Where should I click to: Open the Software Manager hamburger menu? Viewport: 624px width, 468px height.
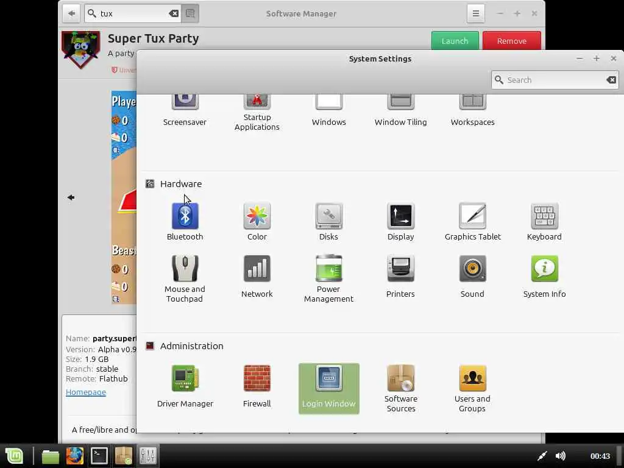[x=475, y=13]
